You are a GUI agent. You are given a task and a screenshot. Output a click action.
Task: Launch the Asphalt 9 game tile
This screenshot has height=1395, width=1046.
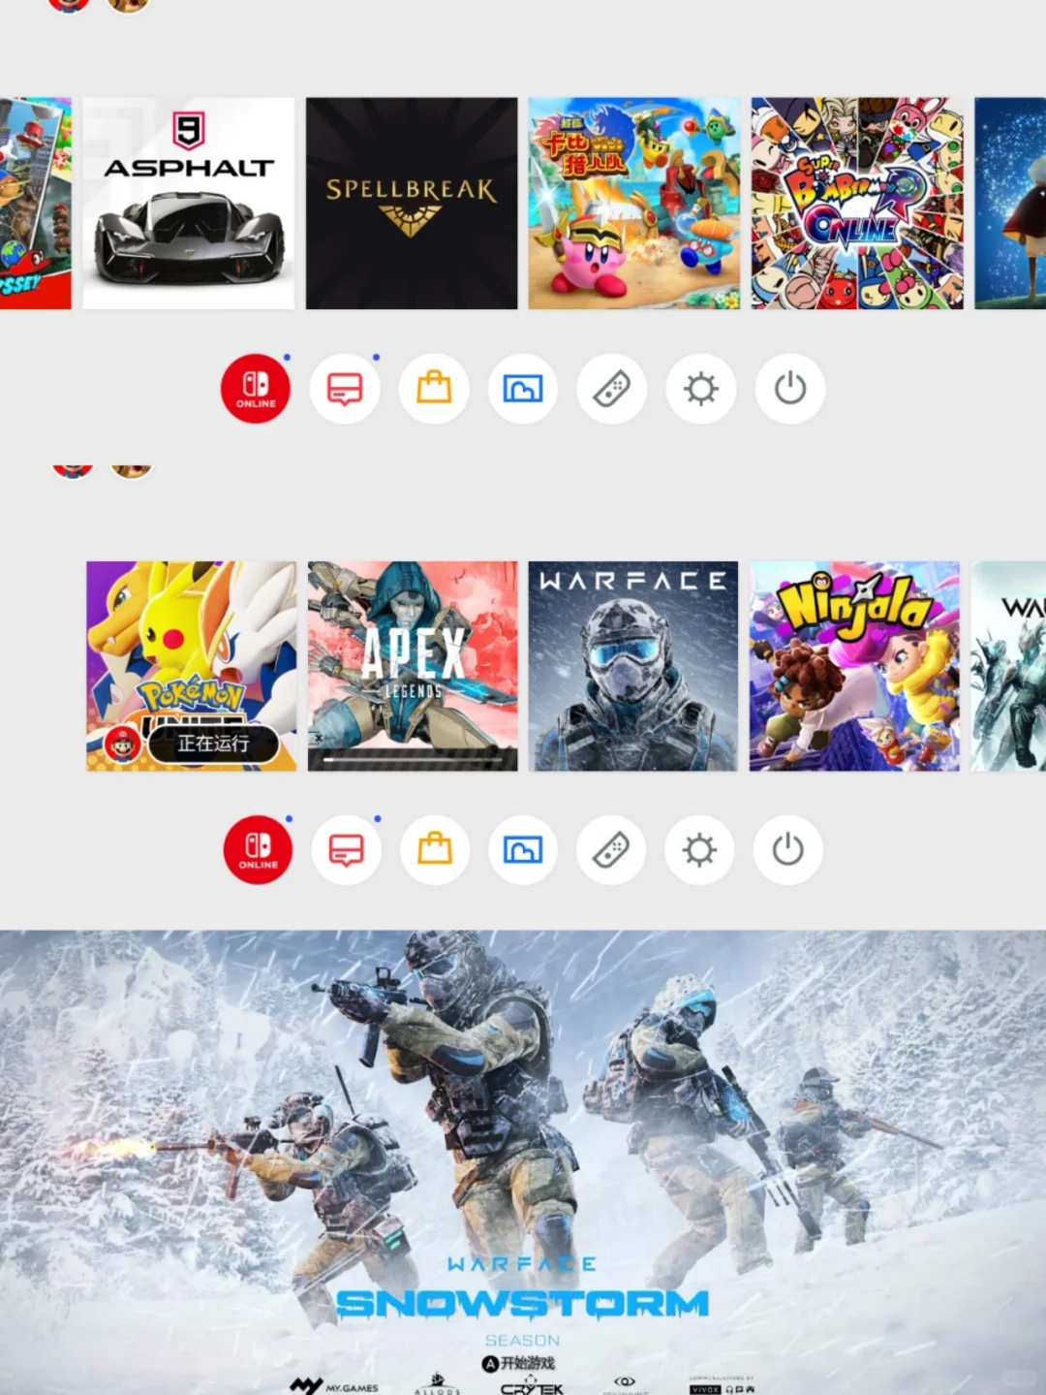click(188, 204)
